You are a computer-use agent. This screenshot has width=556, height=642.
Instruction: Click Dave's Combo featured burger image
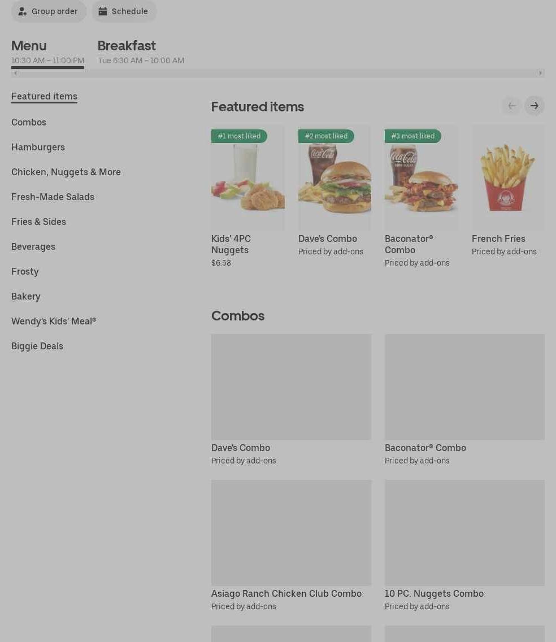[x=335, y=177]
